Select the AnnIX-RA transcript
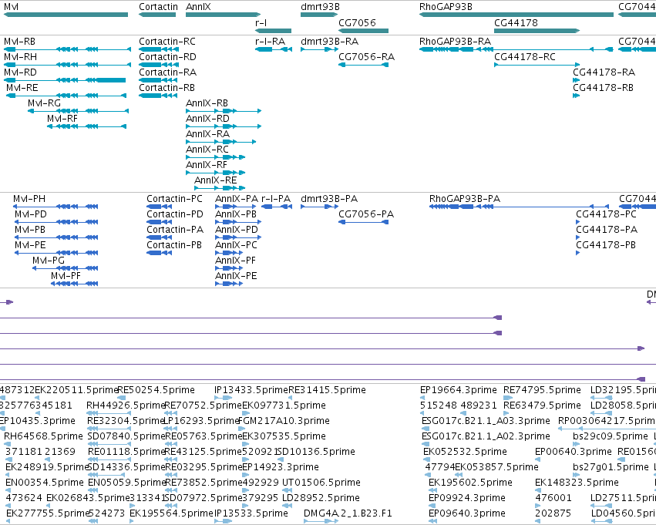The image size is (656, 525). (221, 142)
